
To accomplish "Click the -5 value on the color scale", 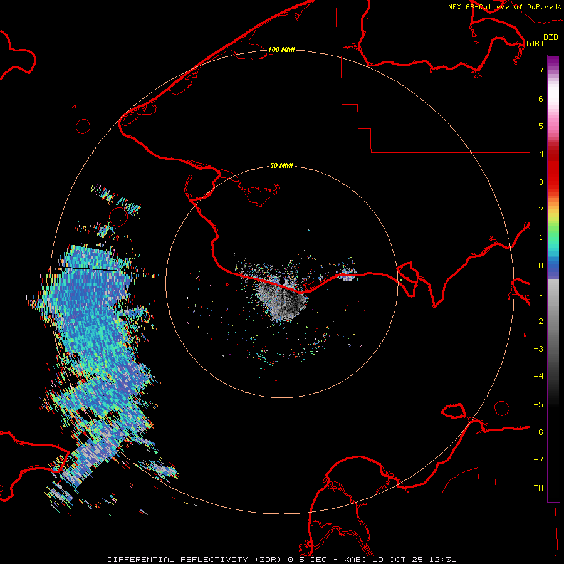I will [x=538, y=405].
